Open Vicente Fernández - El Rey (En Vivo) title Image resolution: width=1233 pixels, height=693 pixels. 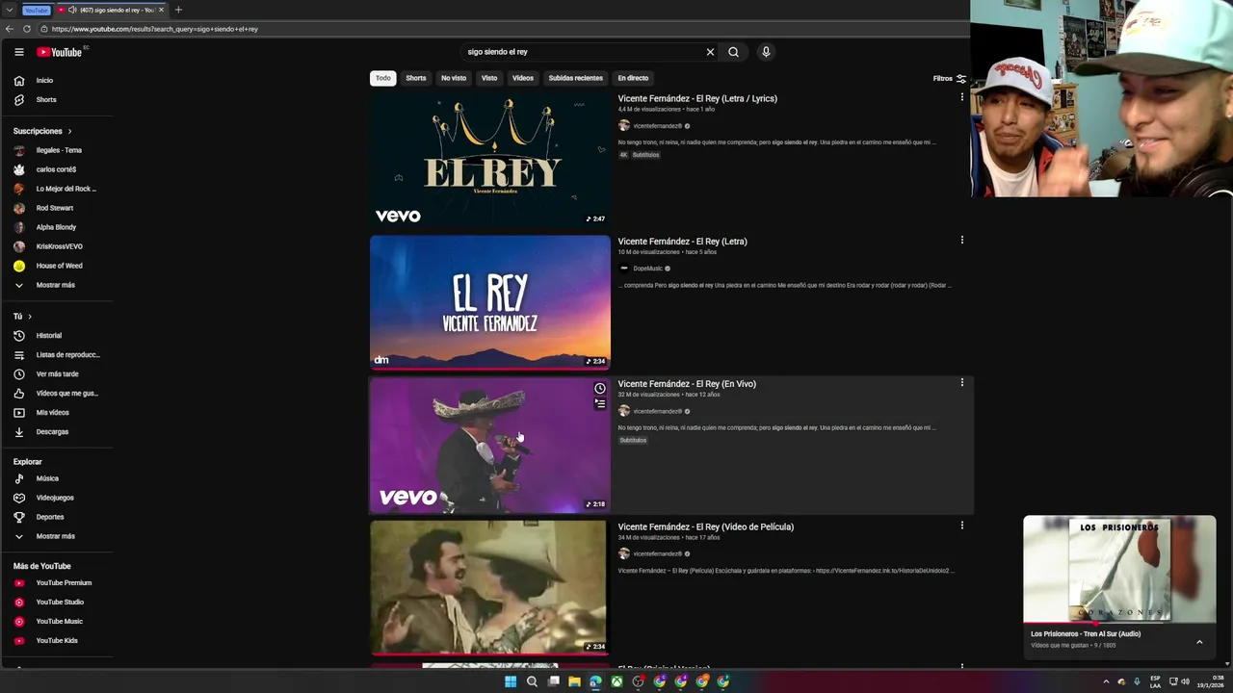(687, 384)
